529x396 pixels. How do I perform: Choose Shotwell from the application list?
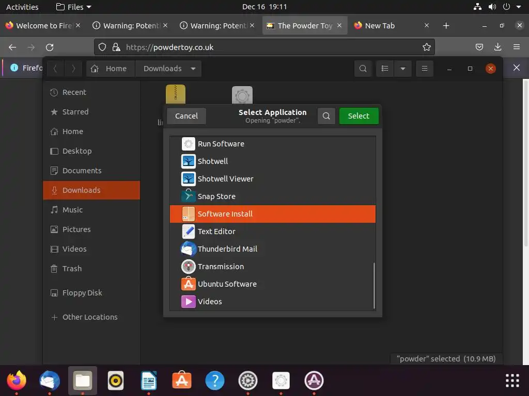click(273, 161)
